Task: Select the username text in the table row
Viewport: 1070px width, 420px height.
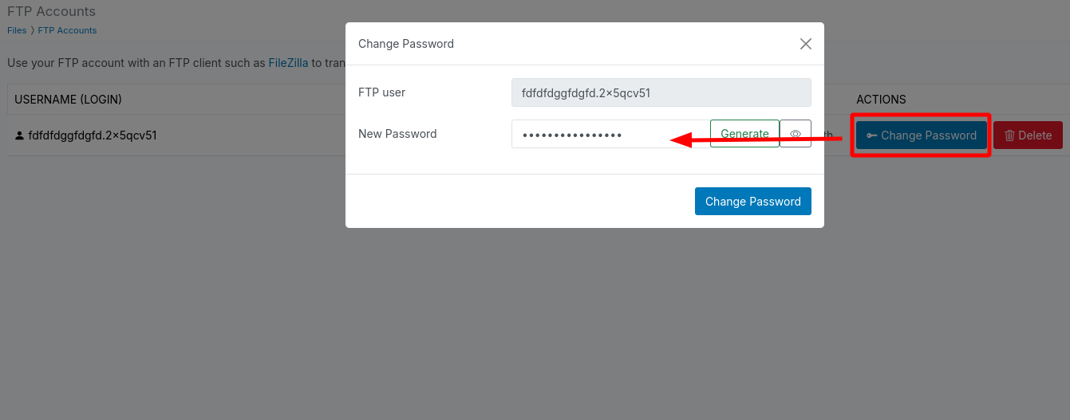Action: (x=93, y=135)
